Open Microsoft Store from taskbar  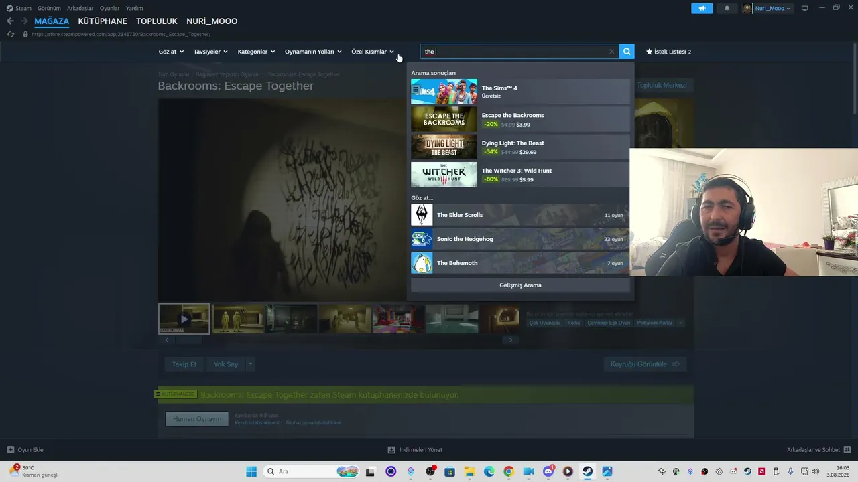450,471
